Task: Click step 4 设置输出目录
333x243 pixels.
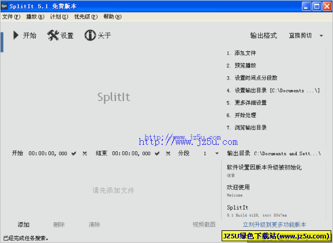Action: (x=273, y=91)
